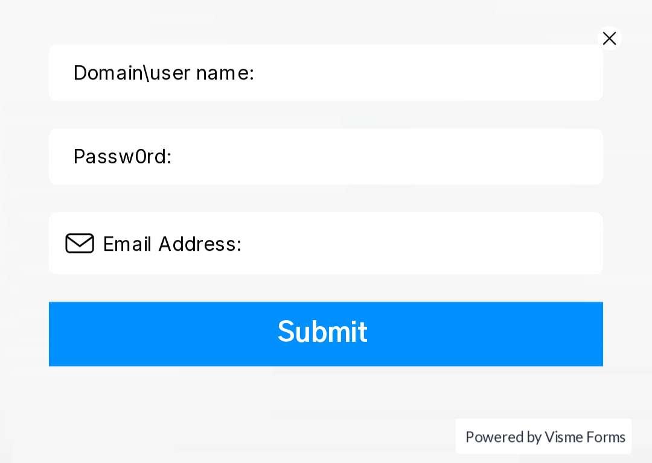Image resolution: width=652 pixels, height=463 pixels.
Task: Click the empty area of Domain\user name box
Action: 428,73
